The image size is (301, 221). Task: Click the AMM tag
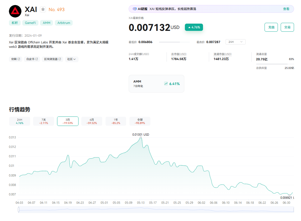[47, 23]
